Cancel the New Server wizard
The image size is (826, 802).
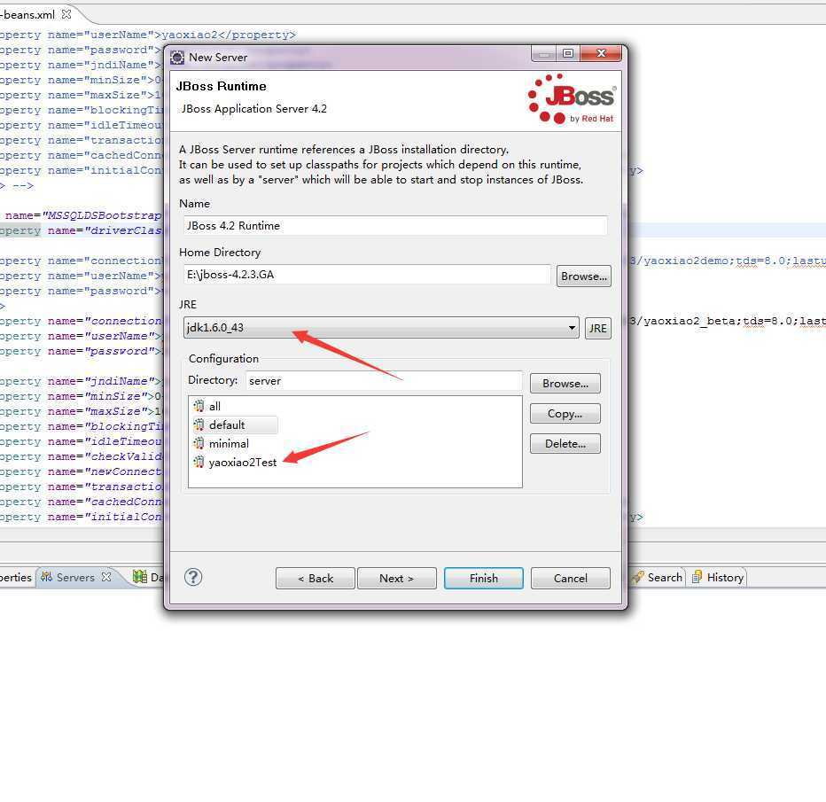[571, 578]
